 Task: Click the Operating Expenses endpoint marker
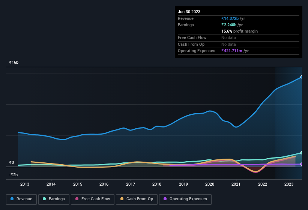click(x=302, y=164)
